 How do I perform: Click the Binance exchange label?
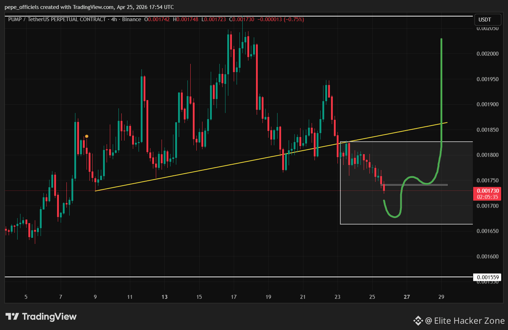(x=131, y=19)
